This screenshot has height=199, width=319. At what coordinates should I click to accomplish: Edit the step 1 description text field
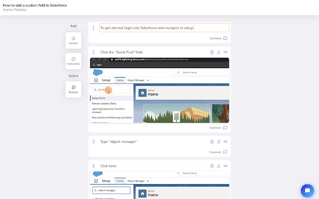[x=164, y=28]
